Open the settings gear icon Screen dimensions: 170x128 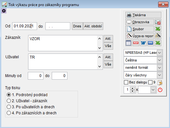pyautogui.click(x=4, y=11)
